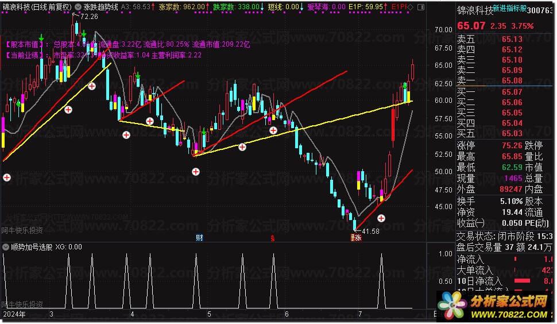Click the 净资 19.44 value
Image resolution: width=557 pixels, height=324 pixels.
tap(512, 212)
